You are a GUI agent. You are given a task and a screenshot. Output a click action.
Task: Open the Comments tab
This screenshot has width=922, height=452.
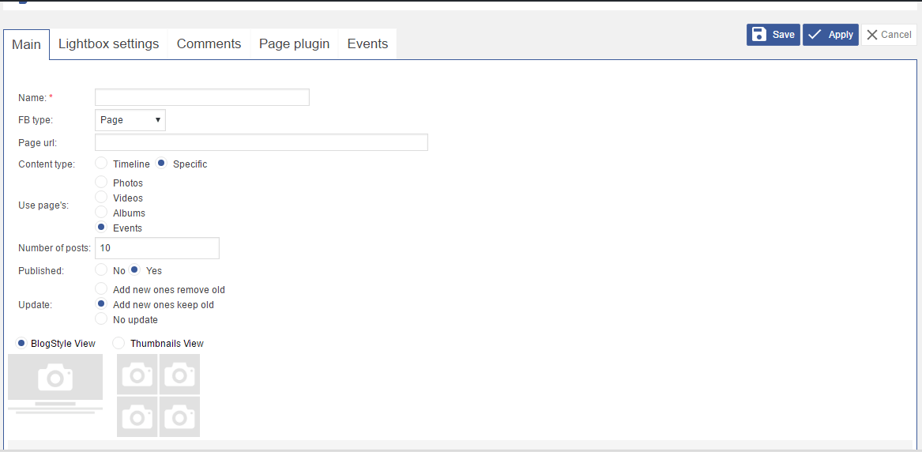[x=209, y=44]
